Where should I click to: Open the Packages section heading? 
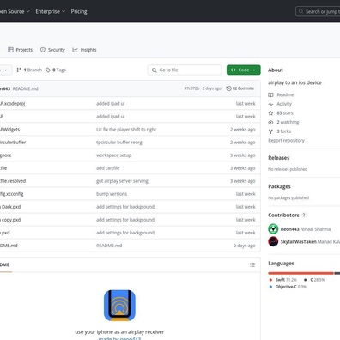click(x=279, y=186)
